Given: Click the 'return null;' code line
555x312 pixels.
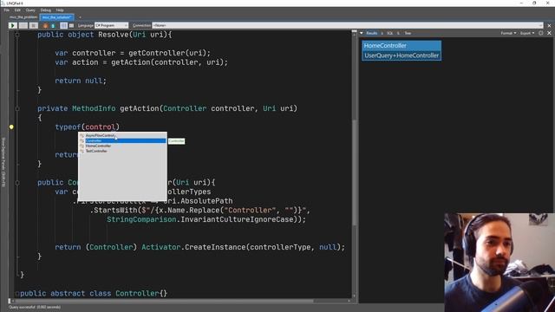Looking at the screenshot, I should pyautogui.click(x=81, y=81).
